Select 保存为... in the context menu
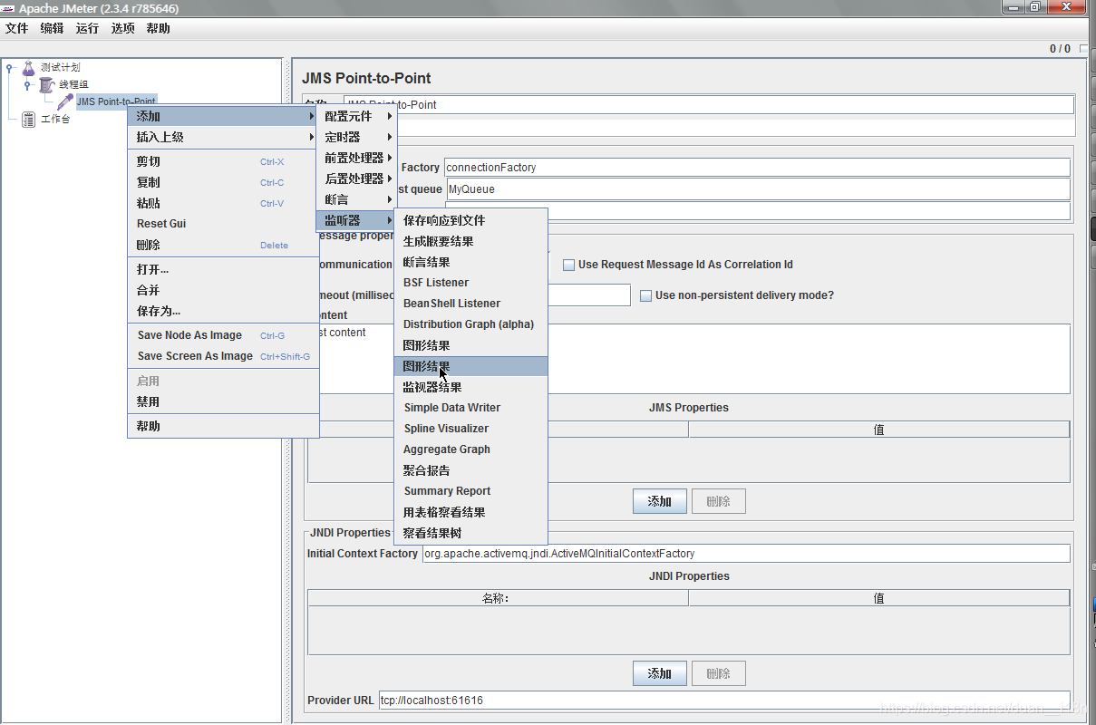 (223, 311)
